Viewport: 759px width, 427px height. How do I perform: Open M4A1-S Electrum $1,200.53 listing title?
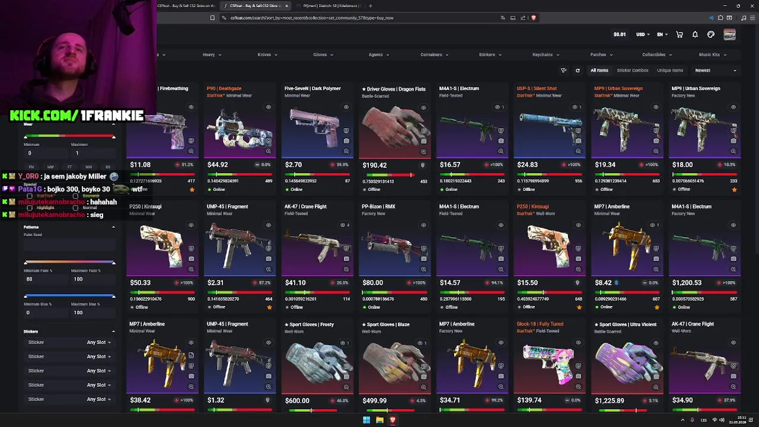tap(691, 206)
